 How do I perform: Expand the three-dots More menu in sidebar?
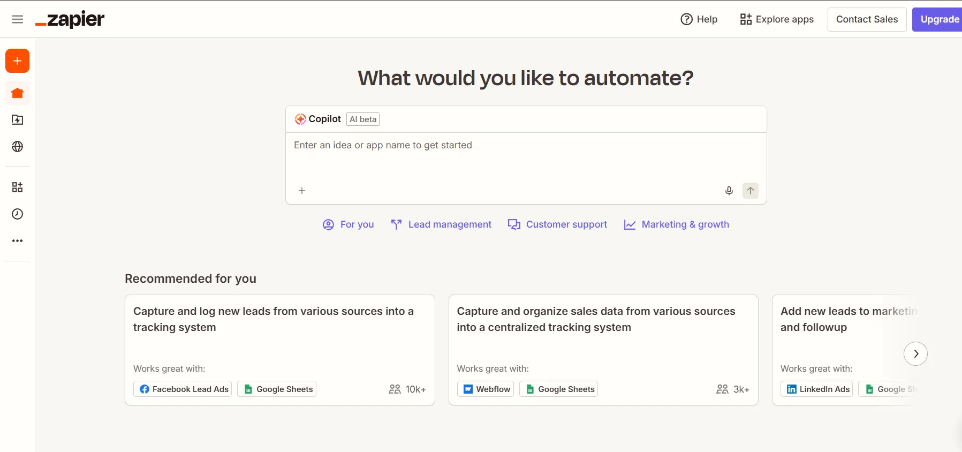17,241
